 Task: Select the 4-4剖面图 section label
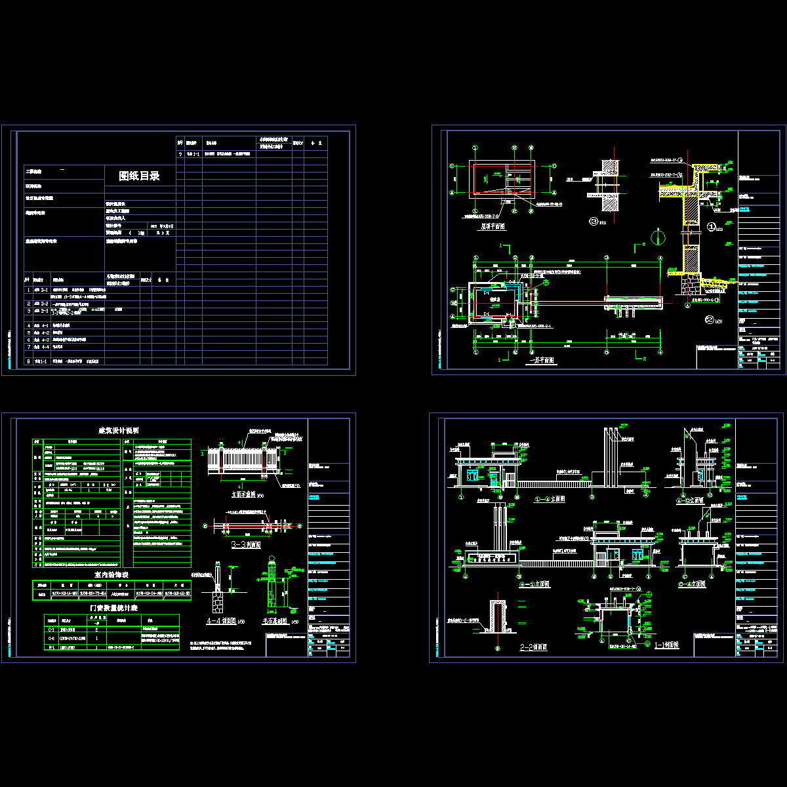tap(222, 620)
